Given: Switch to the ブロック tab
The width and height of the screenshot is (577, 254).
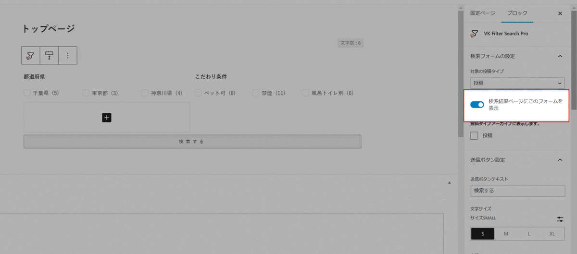Looking at the screenshot, I should [x=517, y=13].
